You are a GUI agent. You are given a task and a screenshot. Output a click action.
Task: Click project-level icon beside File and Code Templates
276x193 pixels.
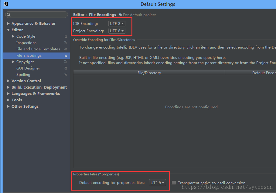[65, 49]
